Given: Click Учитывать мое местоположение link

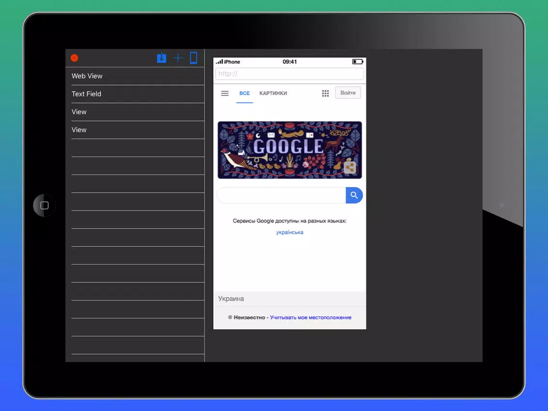Looking at the screenshot, I should click(x=311, y=317).
